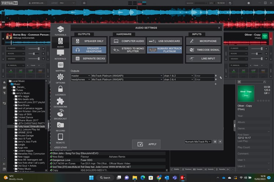Add a new output row with plus

(x=215, y=84)
